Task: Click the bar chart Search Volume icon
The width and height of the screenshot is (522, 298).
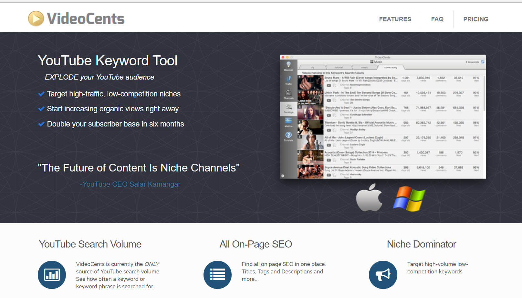Action: click(x=52, y=275)
